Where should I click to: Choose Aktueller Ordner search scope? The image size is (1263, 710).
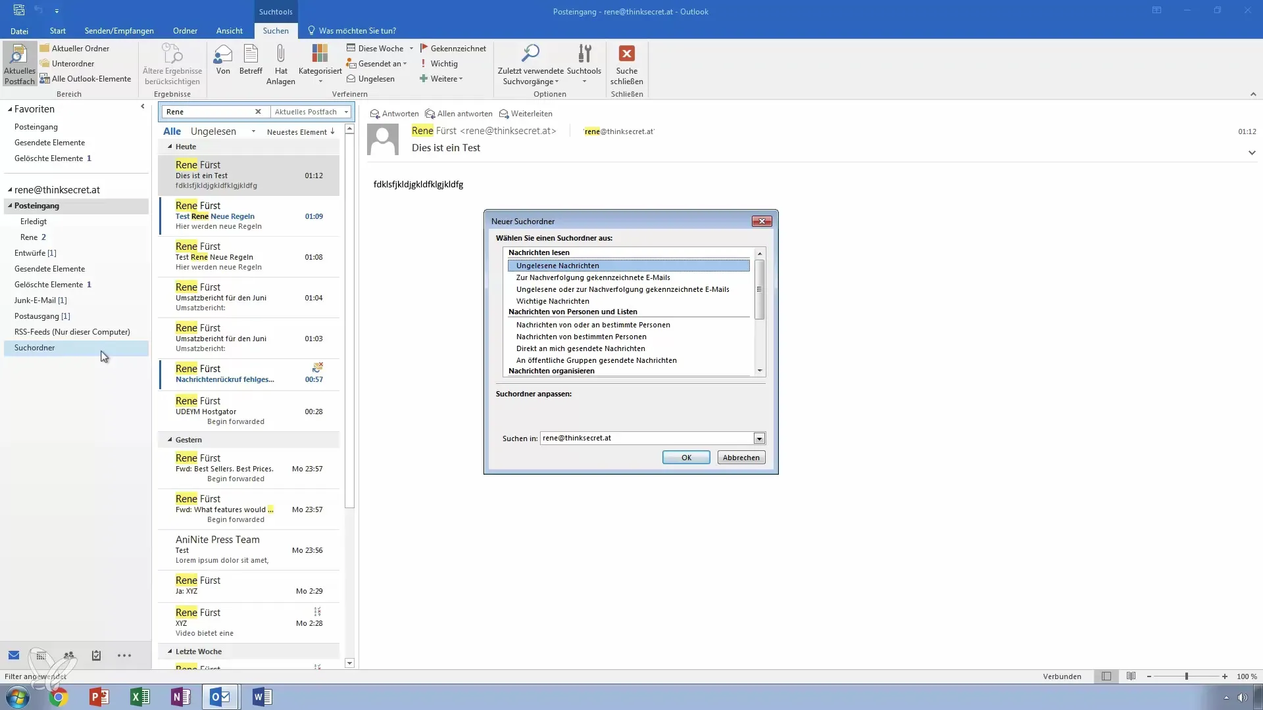pos(74,48)
